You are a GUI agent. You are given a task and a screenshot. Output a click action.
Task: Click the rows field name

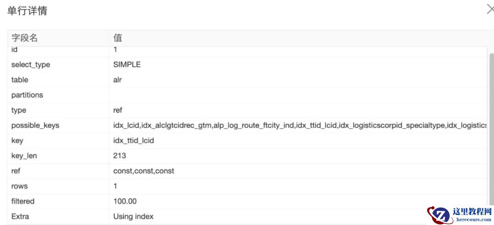(19, 186)
